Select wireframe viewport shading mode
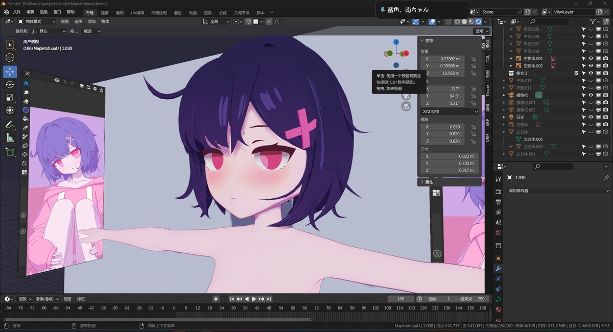The height and width of the screenshot is (332, 613). [457, 21]
